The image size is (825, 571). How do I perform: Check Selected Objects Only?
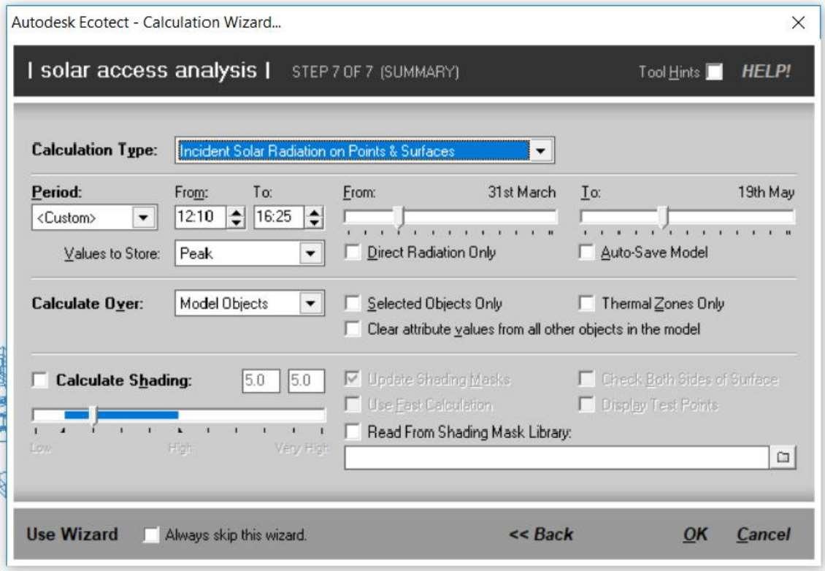click(353, 303)
